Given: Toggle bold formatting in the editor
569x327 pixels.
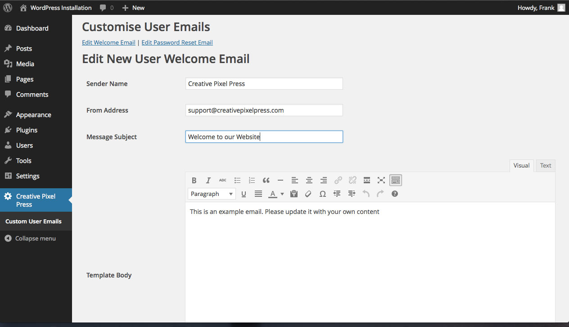Looking at the screenshot, I should point(194,180).
